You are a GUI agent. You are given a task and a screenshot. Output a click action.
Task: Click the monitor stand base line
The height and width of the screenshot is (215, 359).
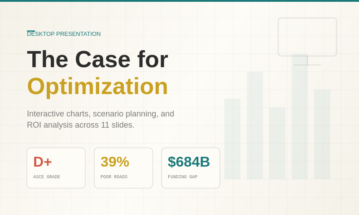[307, 65]
